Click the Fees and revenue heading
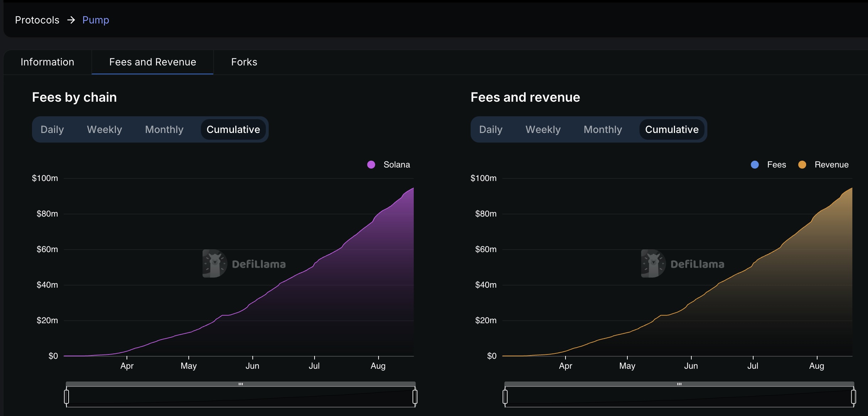 click(x=525, y=97)
